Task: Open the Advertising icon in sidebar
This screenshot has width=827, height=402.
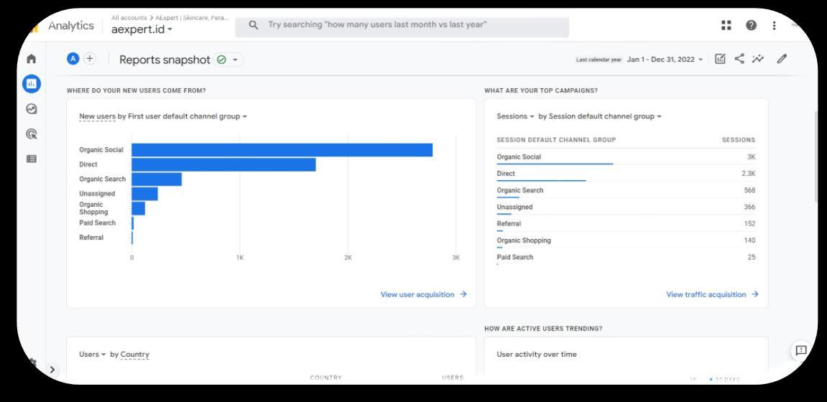Action: (x=31, y=134)
